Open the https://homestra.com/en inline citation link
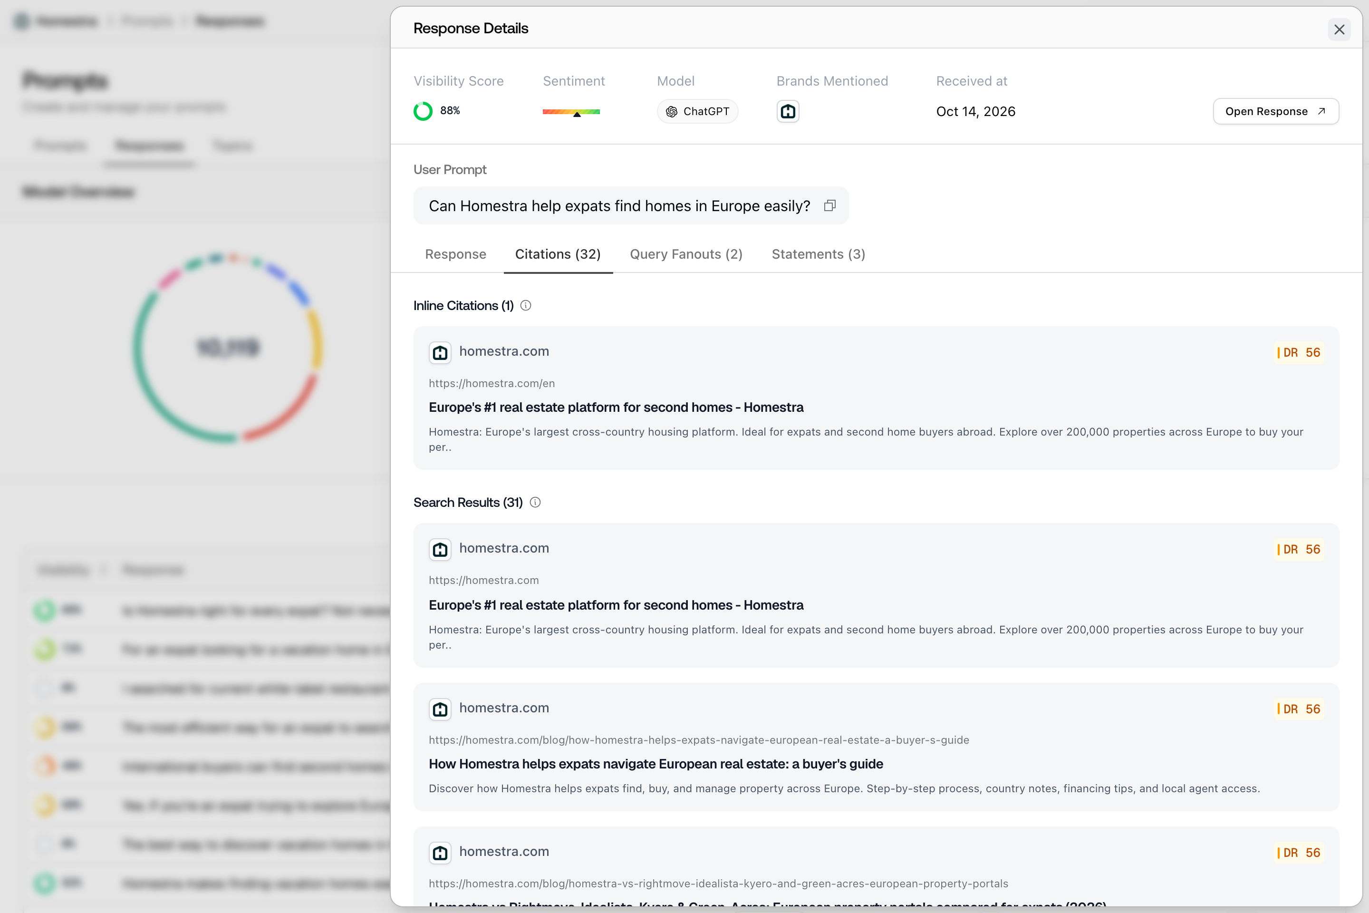The height and width of the screenshot is (913, 1369). point(492,383)
